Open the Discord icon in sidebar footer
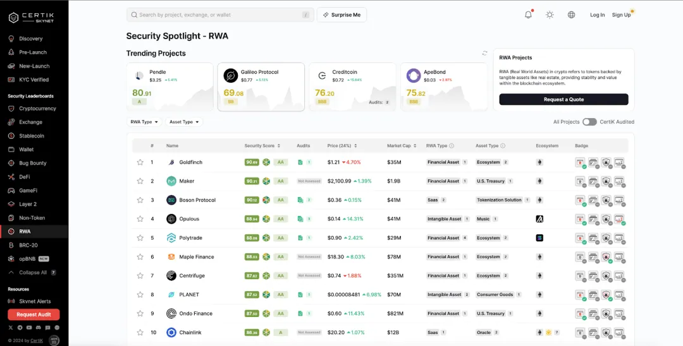 coord(39,328)
